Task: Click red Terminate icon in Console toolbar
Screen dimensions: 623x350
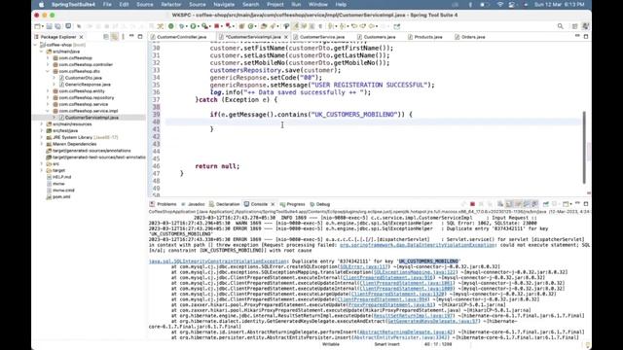Action: 472,204
